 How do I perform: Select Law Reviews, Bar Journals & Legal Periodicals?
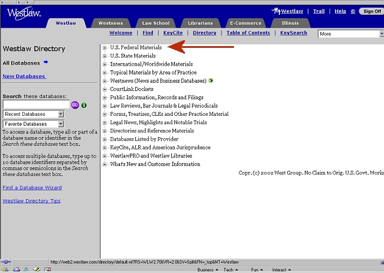click(164, 106)
